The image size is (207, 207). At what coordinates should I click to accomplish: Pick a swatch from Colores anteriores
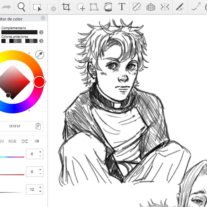click(19, 41)
